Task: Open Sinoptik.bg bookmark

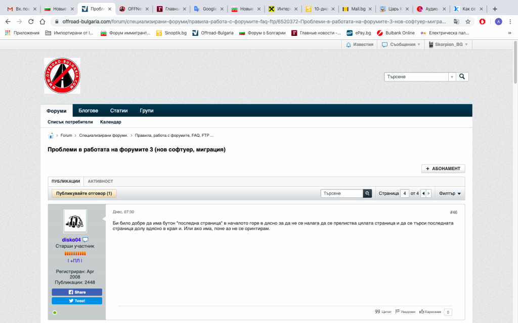Action: tap(171, 33)
